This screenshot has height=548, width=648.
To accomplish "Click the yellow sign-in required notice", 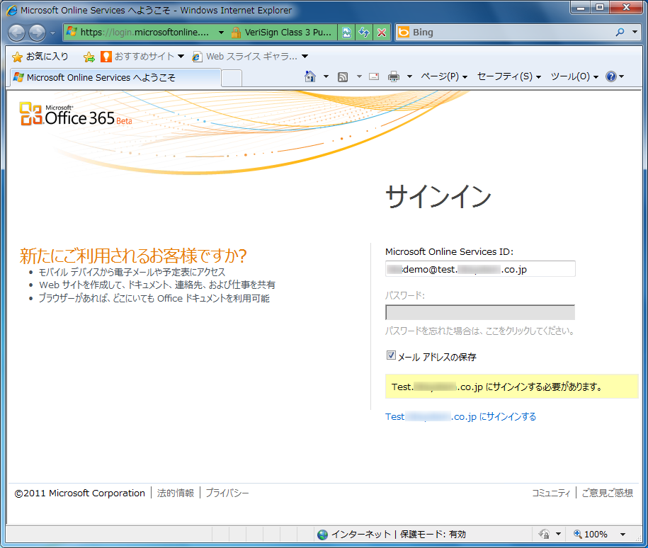I will point(511,387).
